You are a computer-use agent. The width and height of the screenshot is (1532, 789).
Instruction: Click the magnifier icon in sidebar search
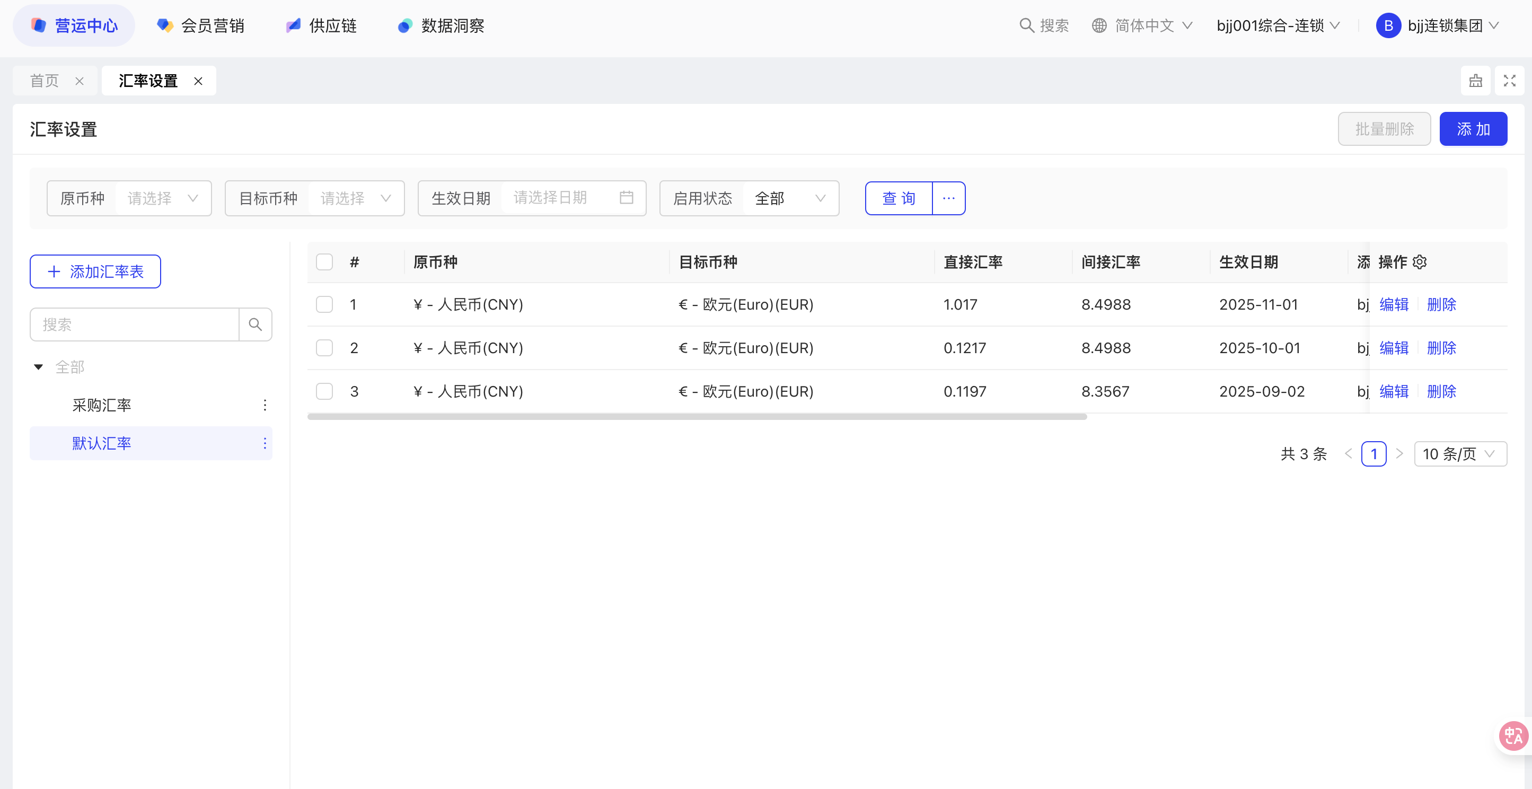coord(255,325)
